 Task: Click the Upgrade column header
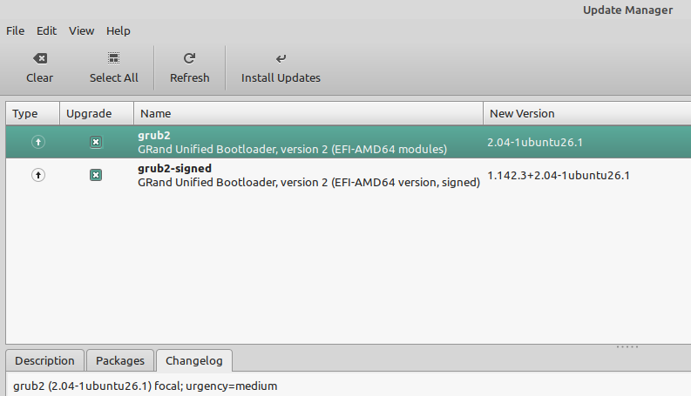tap(96, 113)
